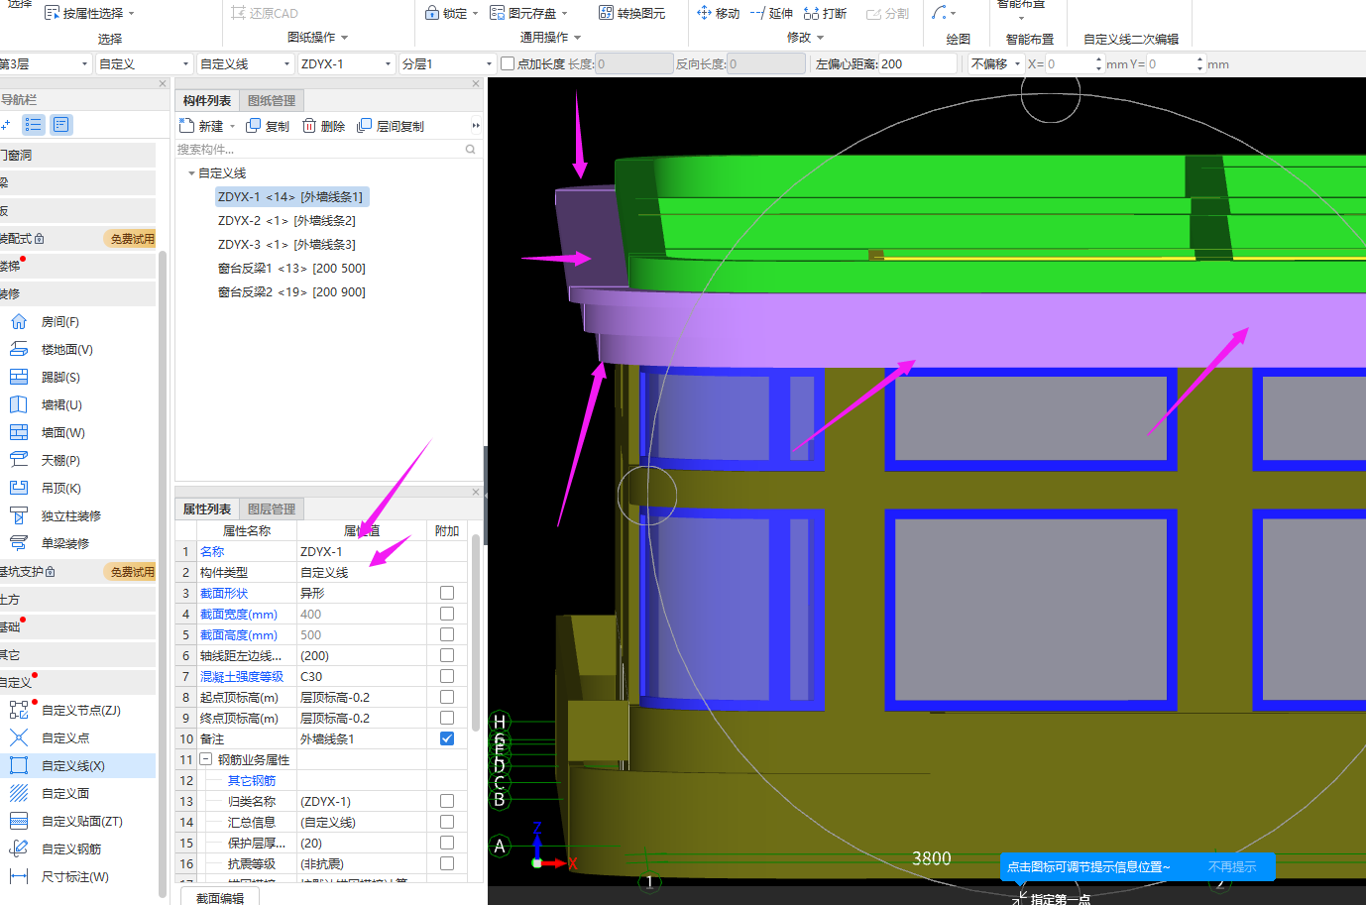
Task: Switch to the 图纸管理 tab
Action: click(272, 100)
